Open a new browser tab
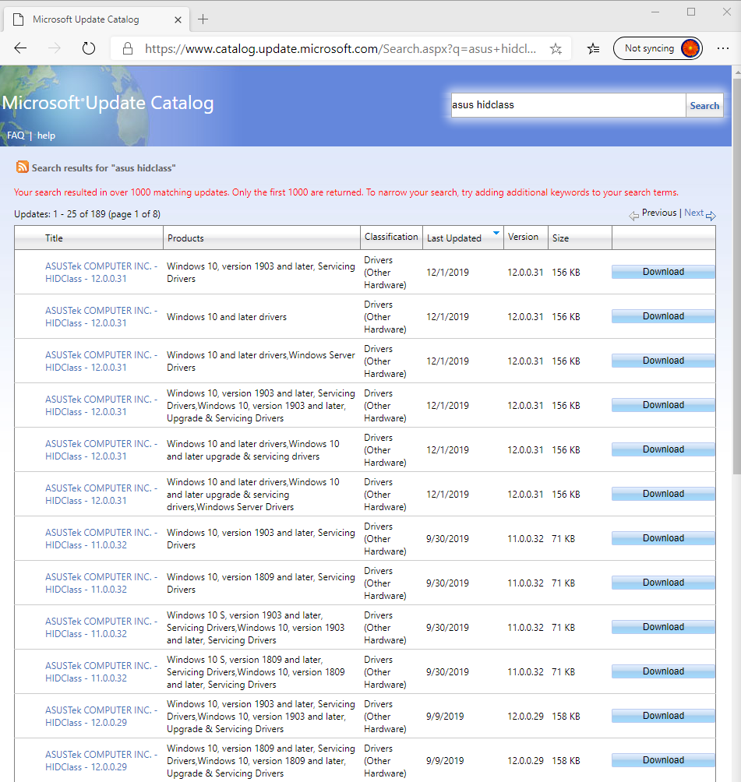The height and width of the screenshot is (782, 741). point(203,19)
